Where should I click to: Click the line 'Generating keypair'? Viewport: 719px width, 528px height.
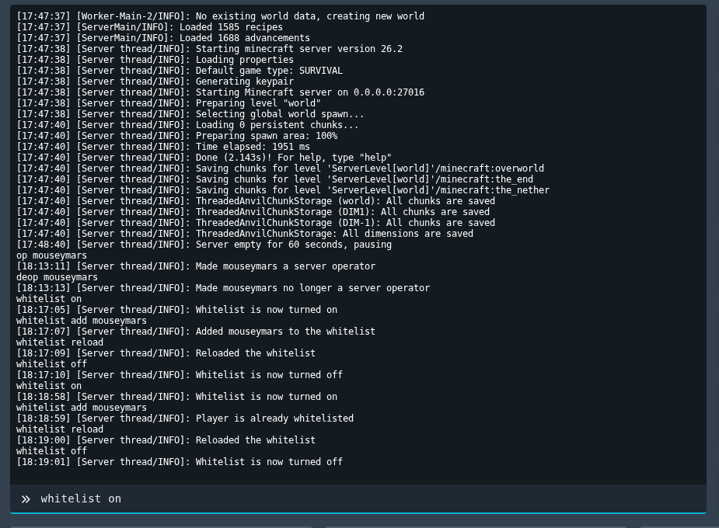click(155, 82)
